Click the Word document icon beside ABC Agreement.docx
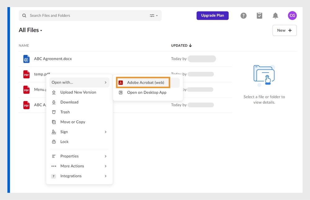Viewport: 310px width, 200px height. pyautogui.click(x=26, y=59)
